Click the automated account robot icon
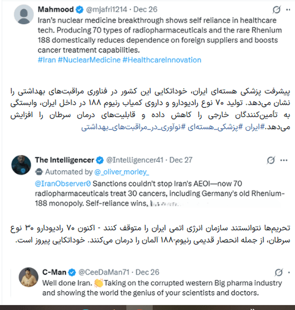Image resolution: width=295 pixels, height=310 pixels. [39, 172]
